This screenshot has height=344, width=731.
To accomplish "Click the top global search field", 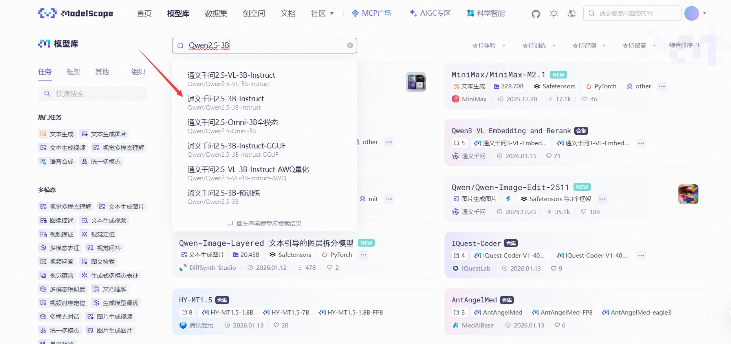I will [632, 13].
